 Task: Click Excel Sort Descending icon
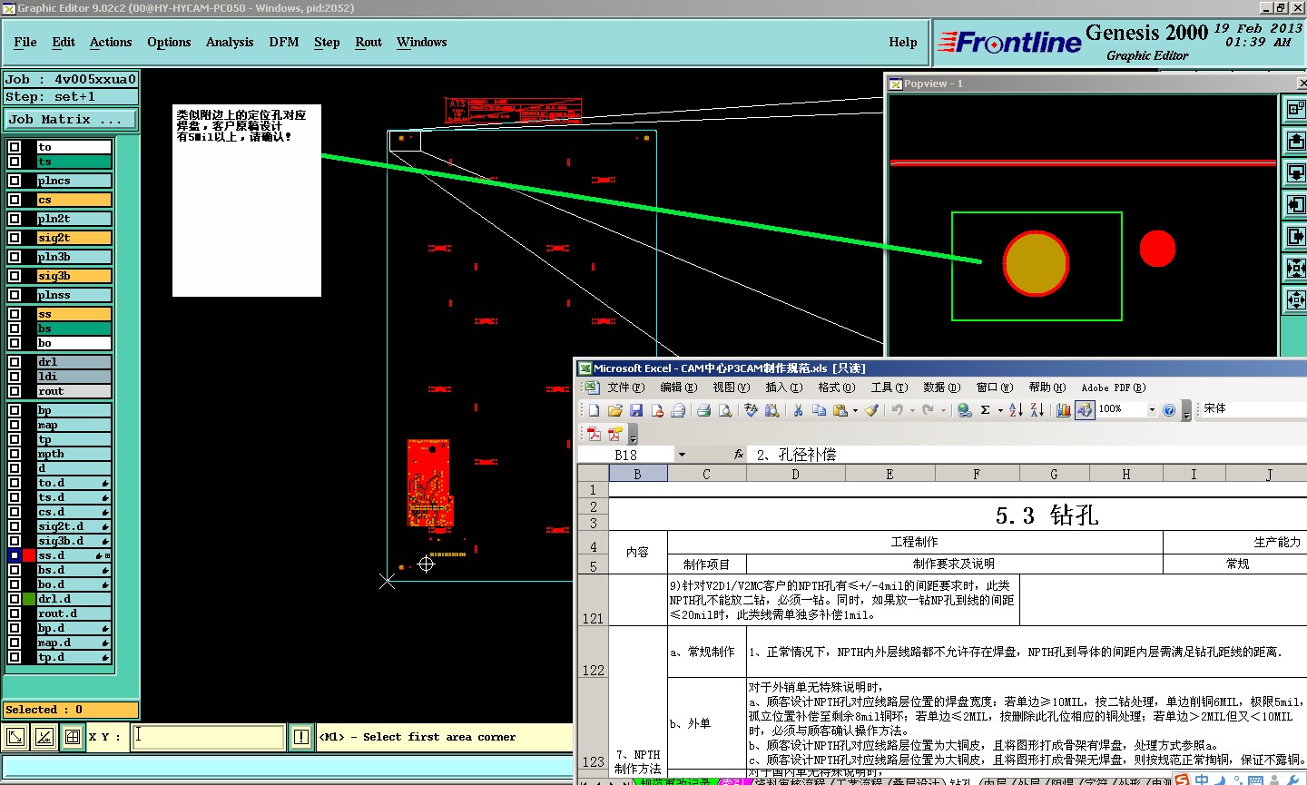[x=1037, y=410]
